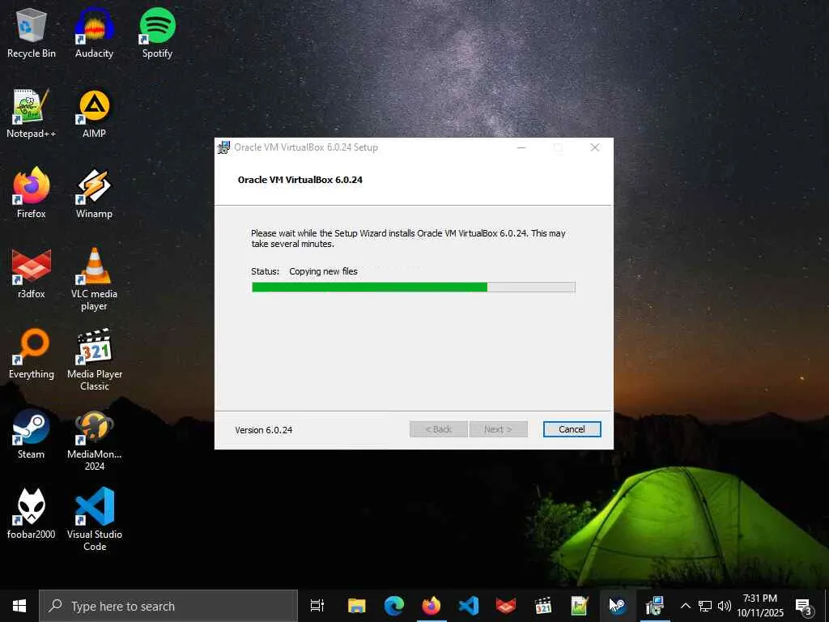Screen dimensions: 829x622
Task: Select the Media Player Classic icon
Action: pyautogui.click(x=95, y=360)
